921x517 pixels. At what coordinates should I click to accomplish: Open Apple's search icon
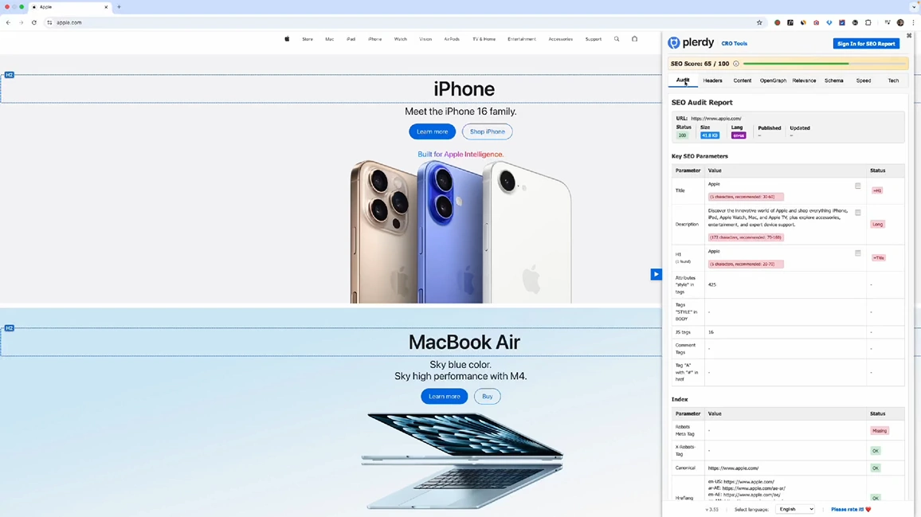tap(616, 38)
